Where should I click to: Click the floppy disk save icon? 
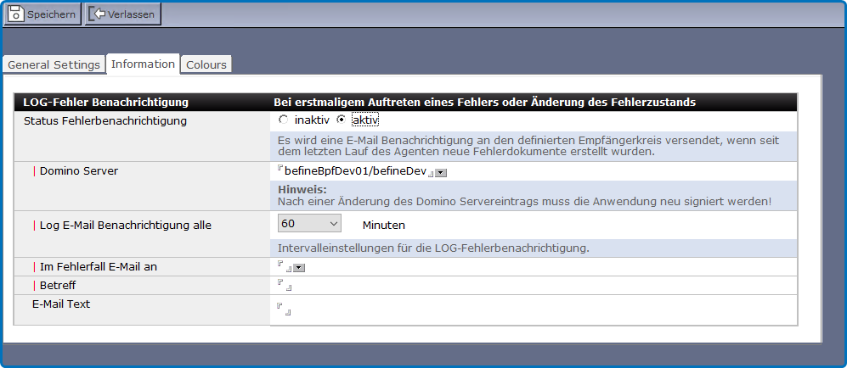[x=16, y=14]
